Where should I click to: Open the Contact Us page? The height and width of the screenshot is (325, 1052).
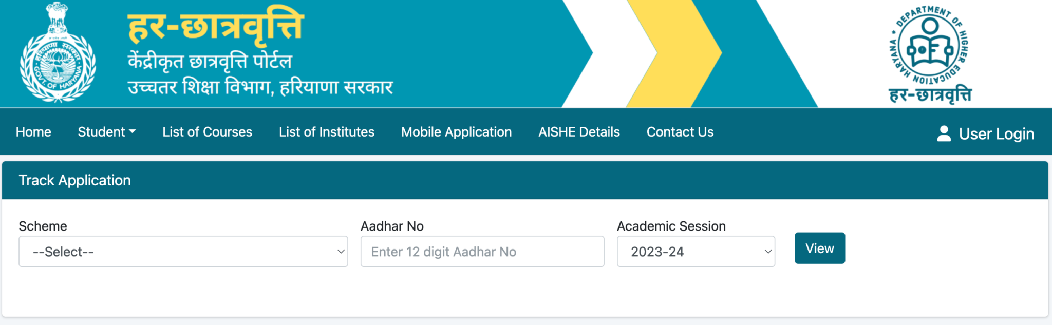pos(680,132)
